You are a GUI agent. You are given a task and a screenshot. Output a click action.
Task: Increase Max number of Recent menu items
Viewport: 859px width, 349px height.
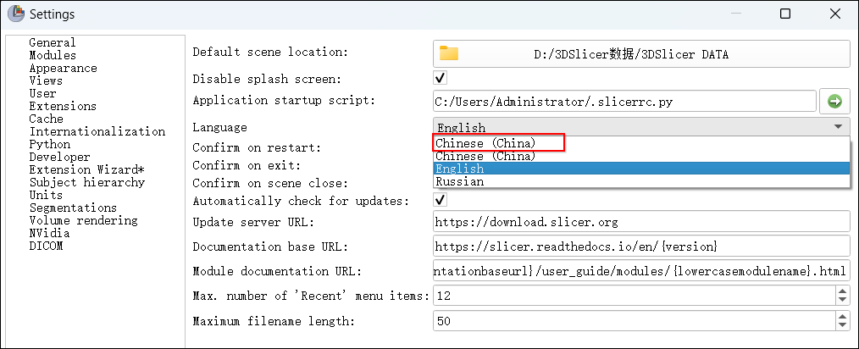[x=841, y=291]
